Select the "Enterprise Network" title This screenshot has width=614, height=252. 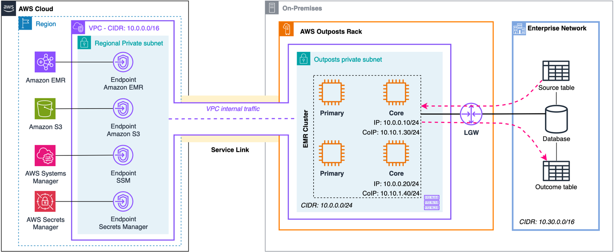click(x=557, y=28)
